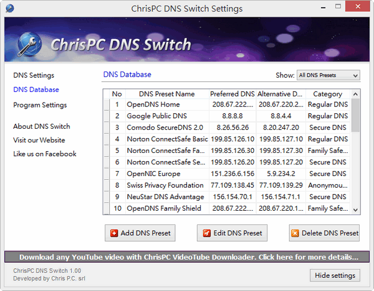Open DNS Settings page
This screenshot has height=291, width=374.
(x=34, y=75)
